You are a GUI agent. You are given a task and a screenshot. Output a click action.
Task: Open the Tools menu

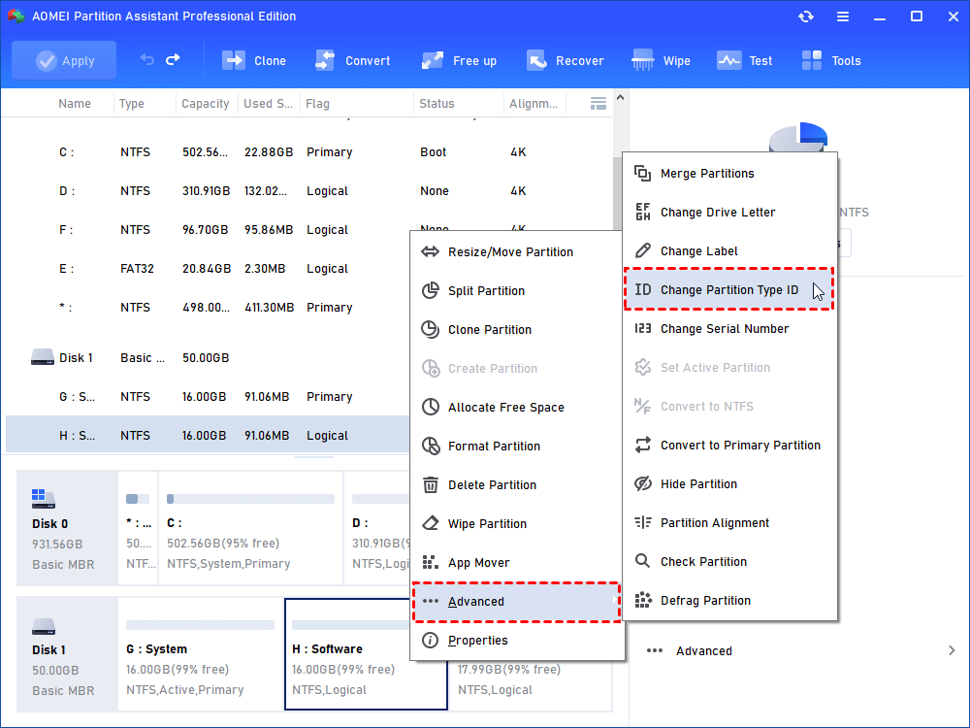tap(831, 60)
